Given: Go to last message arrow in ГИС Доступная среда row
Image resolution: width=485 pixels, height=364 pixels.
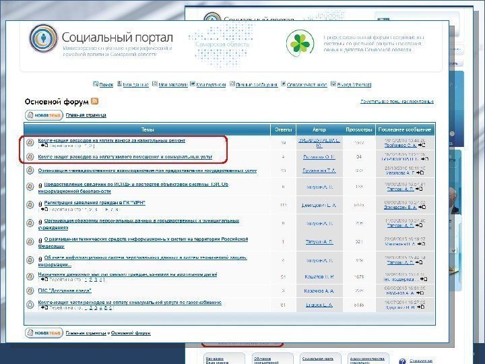Looking at the screenshot, I should click(x=421, y=293).
